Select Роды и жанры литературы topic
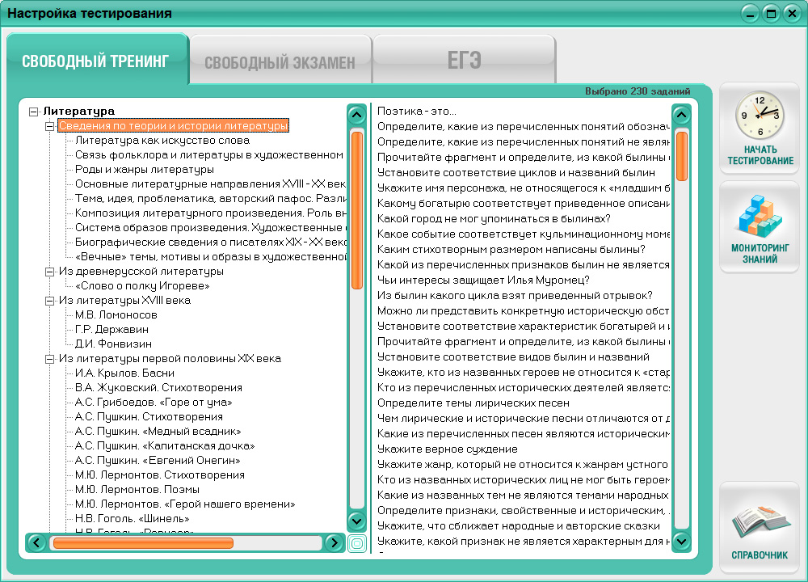The width and height of the screenshot is (808, 582). [x=145, y=169]
